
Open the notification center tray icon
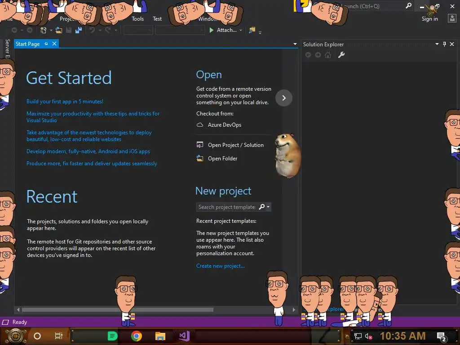pyautogui.click(x=442, y=336)
